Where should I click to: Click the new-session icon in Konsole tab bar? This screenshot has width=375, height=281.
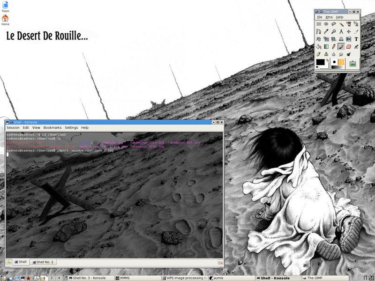coord(9,262)
